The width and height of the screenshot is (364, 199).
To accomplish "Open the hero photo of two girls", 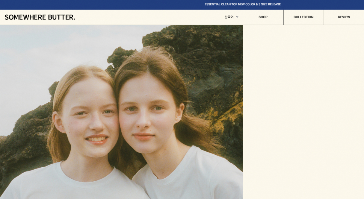I will (121, 112).
